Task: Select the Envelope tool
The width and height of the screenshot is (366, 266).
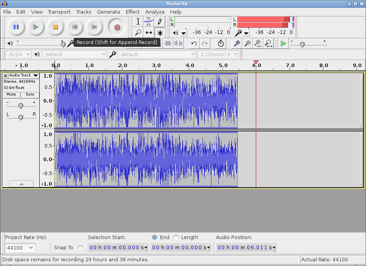Action: click(148, 21)
